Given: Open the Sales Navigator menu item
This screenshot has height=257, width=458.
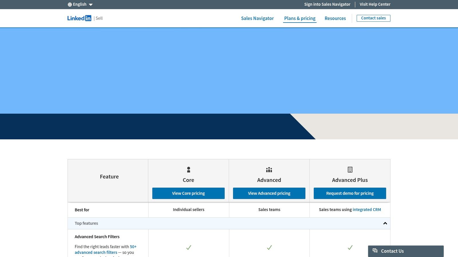Looking at the screenshot, I should pyautogui.click(x=257, y=18).
